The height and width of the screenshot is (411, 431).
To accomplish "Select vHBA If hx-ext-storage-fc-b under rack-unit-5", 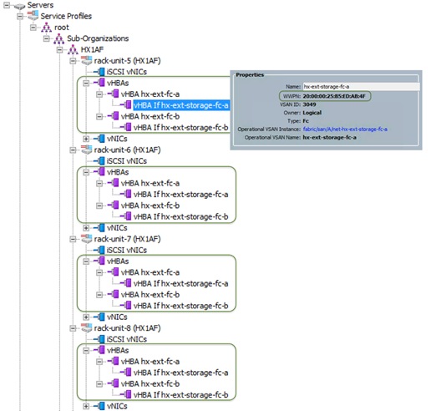I will pyautogui.click(x=181, y=128).
